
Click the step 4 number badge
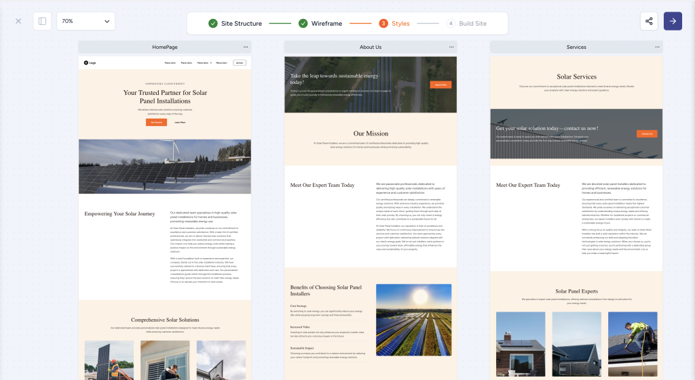tap(451, 24)
